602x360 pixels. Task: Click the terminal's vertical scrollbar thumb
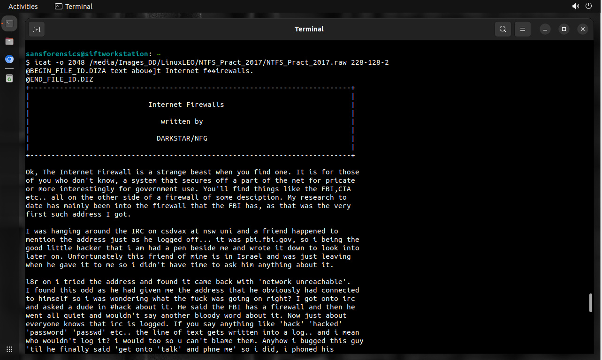point(591,302)
